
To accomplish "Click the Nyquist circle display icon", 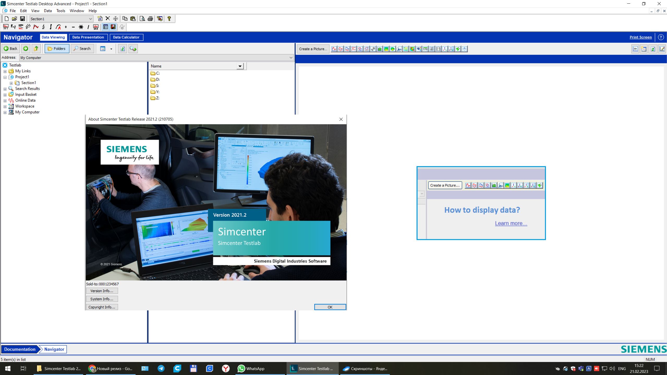I will [360, 49].
